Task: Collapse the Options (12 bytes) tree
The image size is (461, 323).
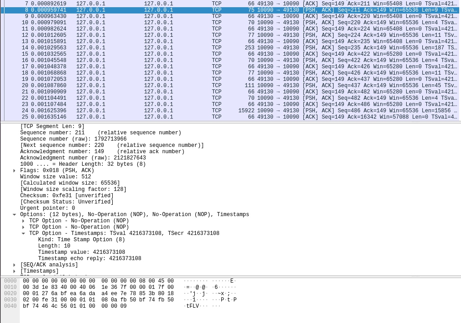Action: point(14,214)
